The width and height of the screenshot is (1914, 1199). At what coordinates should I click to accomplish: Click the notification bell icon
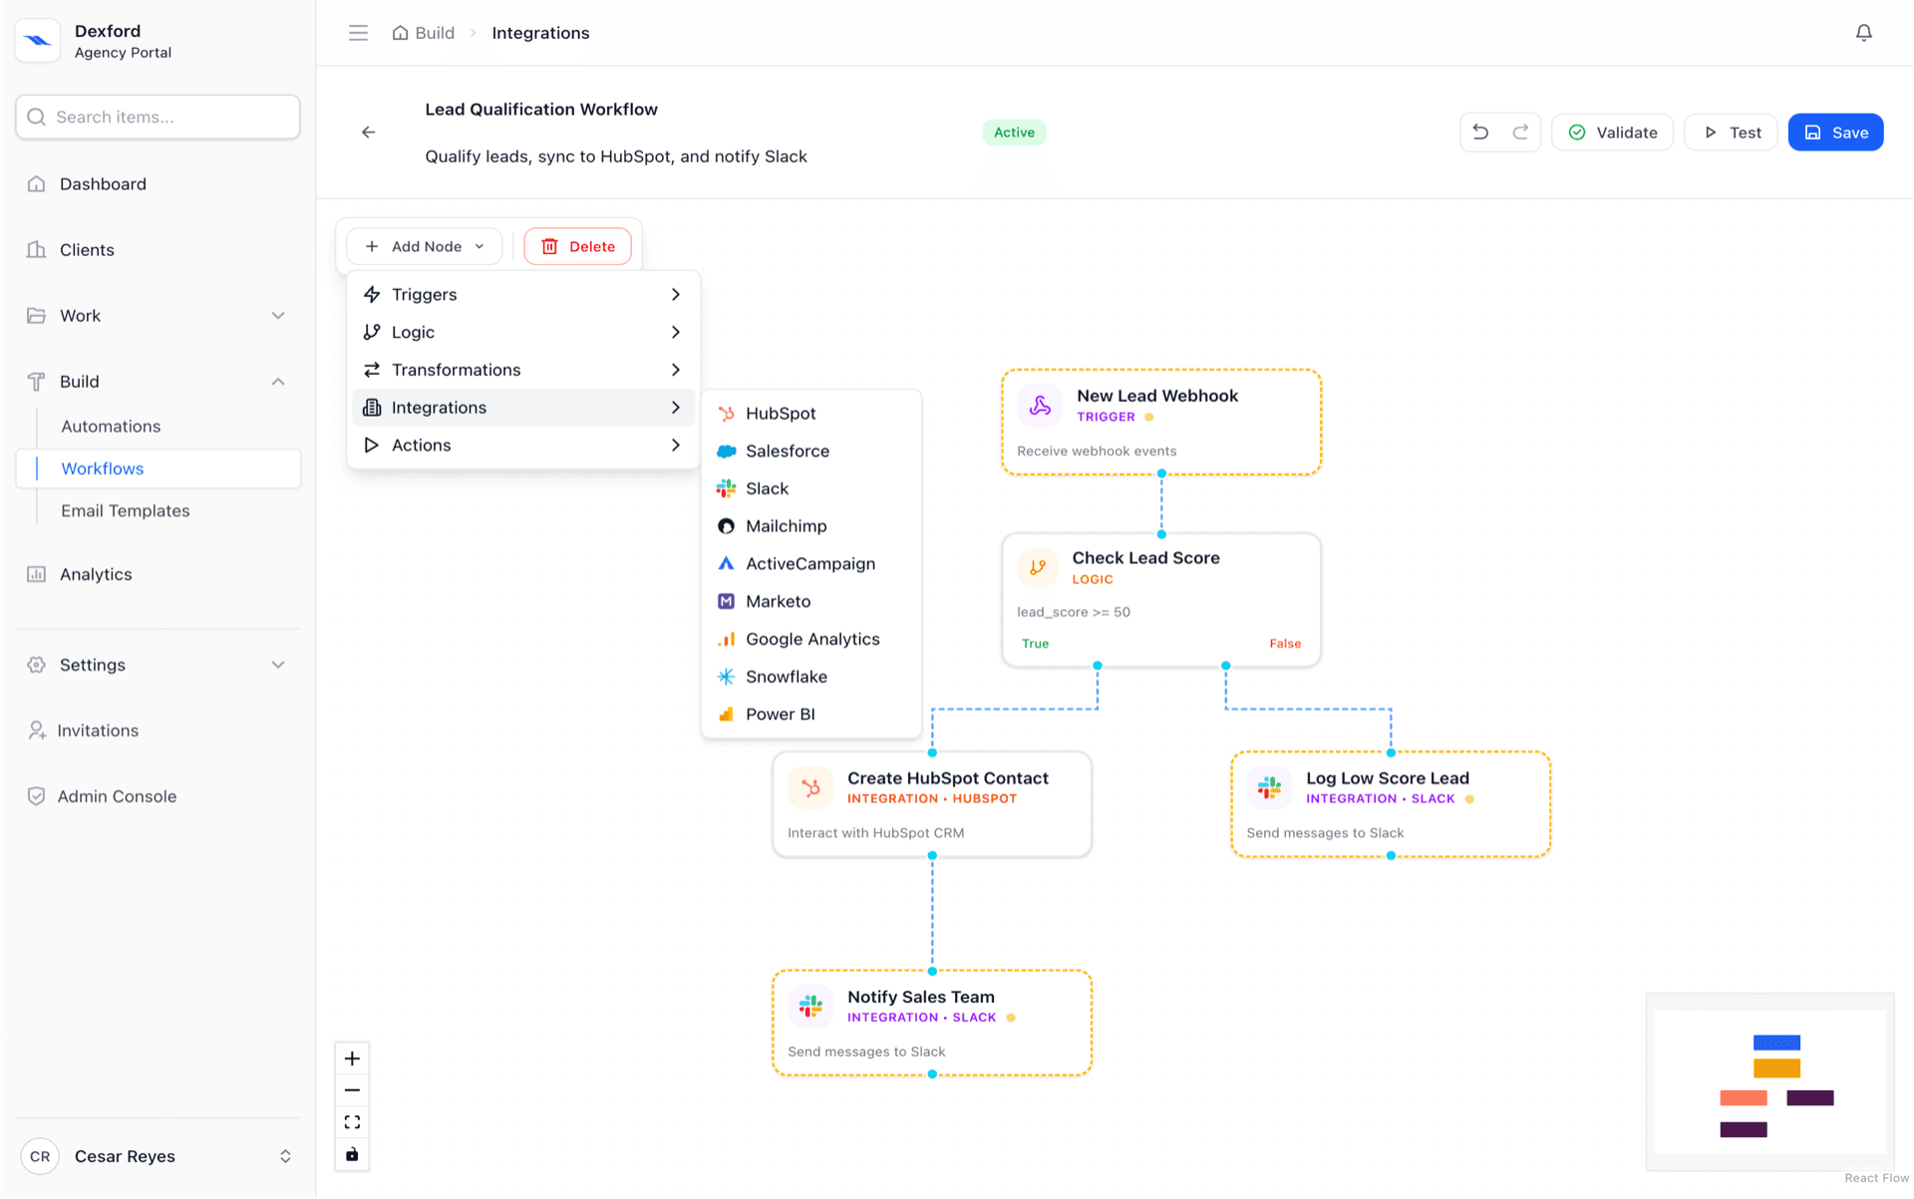pos(1863,33)
